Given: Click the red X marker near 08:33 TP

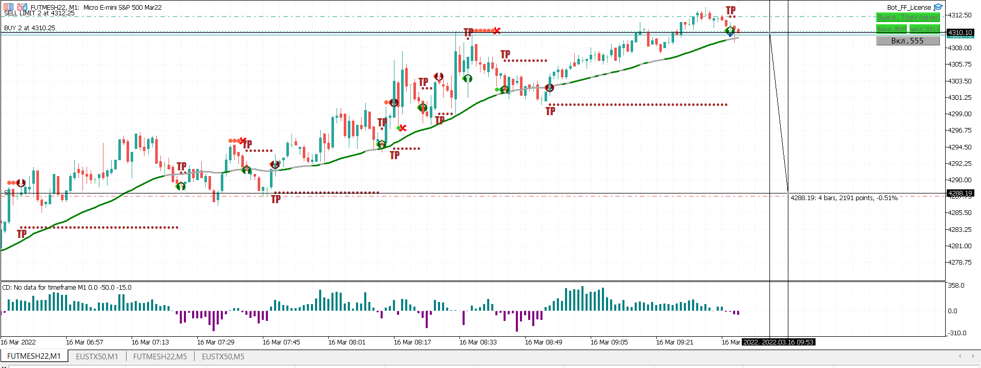Looking at the screenshot, I should pyautogui.click(x=496, y=31).
